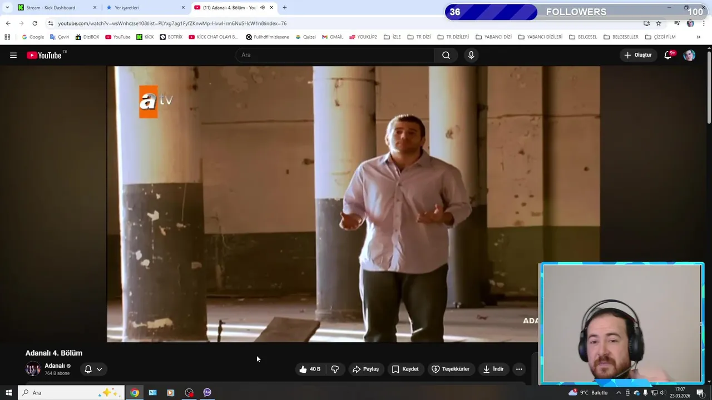712x400 pixels.
Task: Open the KICK bookmark
Action: (145, 37)
